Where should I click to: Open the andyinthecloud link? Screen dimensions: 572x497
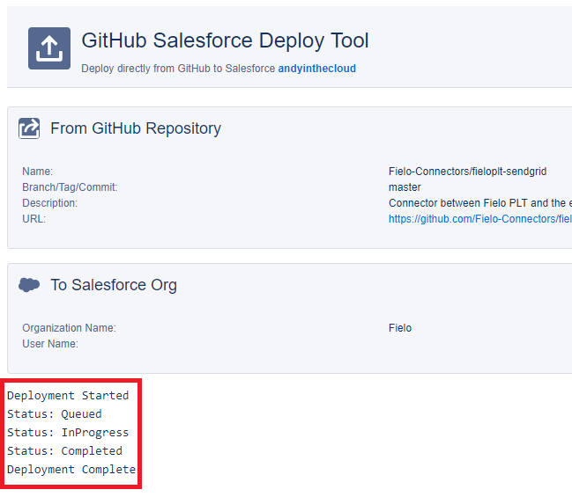point(317,69)
